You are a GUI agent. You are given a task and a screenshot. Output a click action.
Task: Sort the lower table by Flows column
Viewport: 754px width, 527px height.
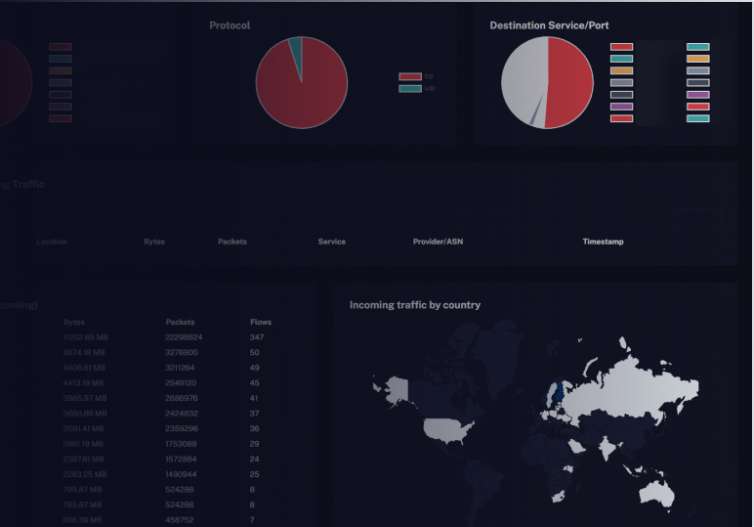260,322
